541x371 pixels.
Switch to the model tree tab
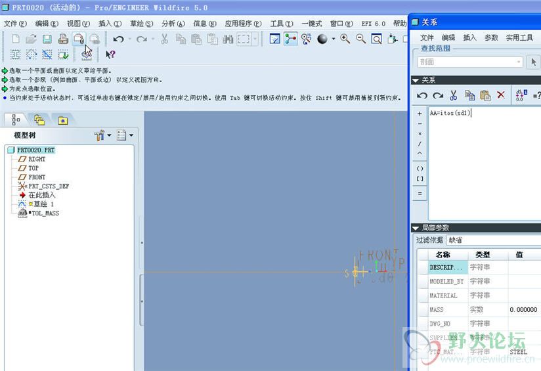[16, 120]
